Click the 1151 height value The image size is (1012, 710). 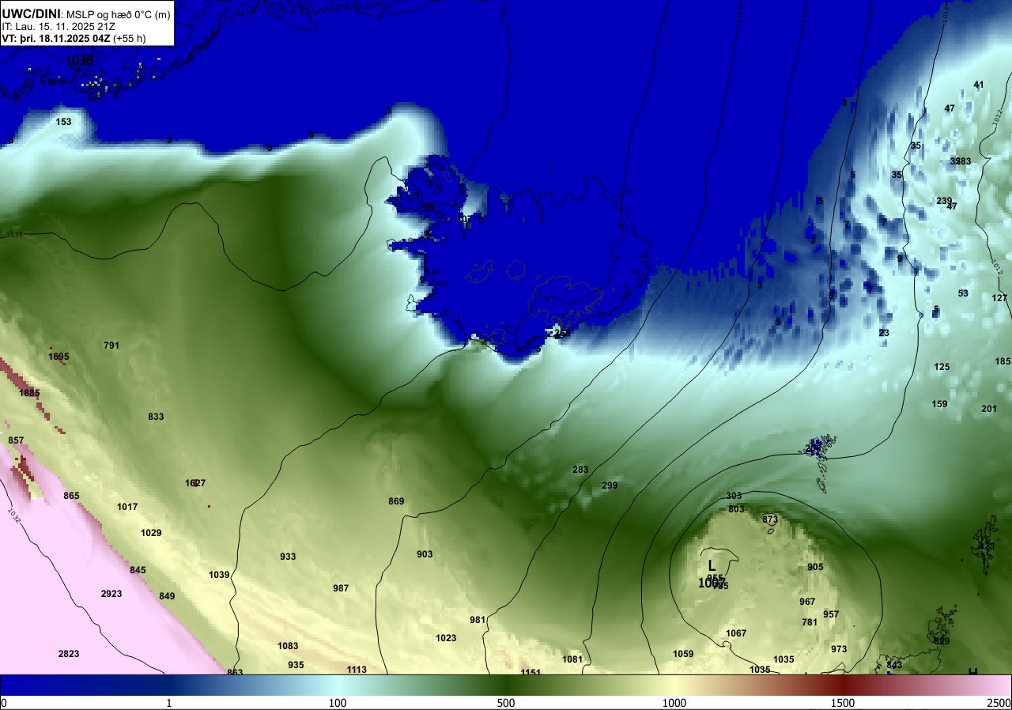point(531,672)
